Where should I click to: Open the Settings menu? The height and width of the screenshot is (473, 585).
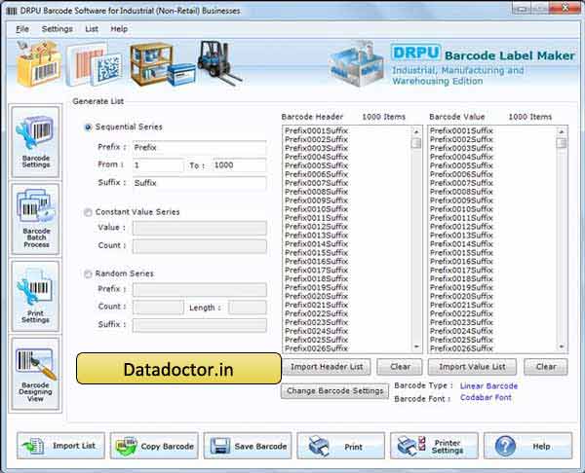point(58,28)
